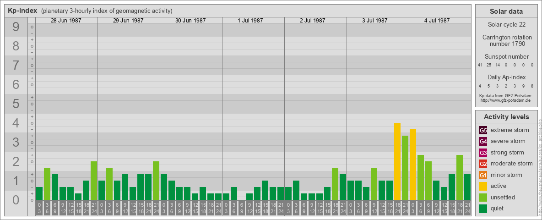Image resolution: width=542 pixels, height=220 pixels.
Task: Click the 30 Jun 1987 date header
Action: pos(190,21)
